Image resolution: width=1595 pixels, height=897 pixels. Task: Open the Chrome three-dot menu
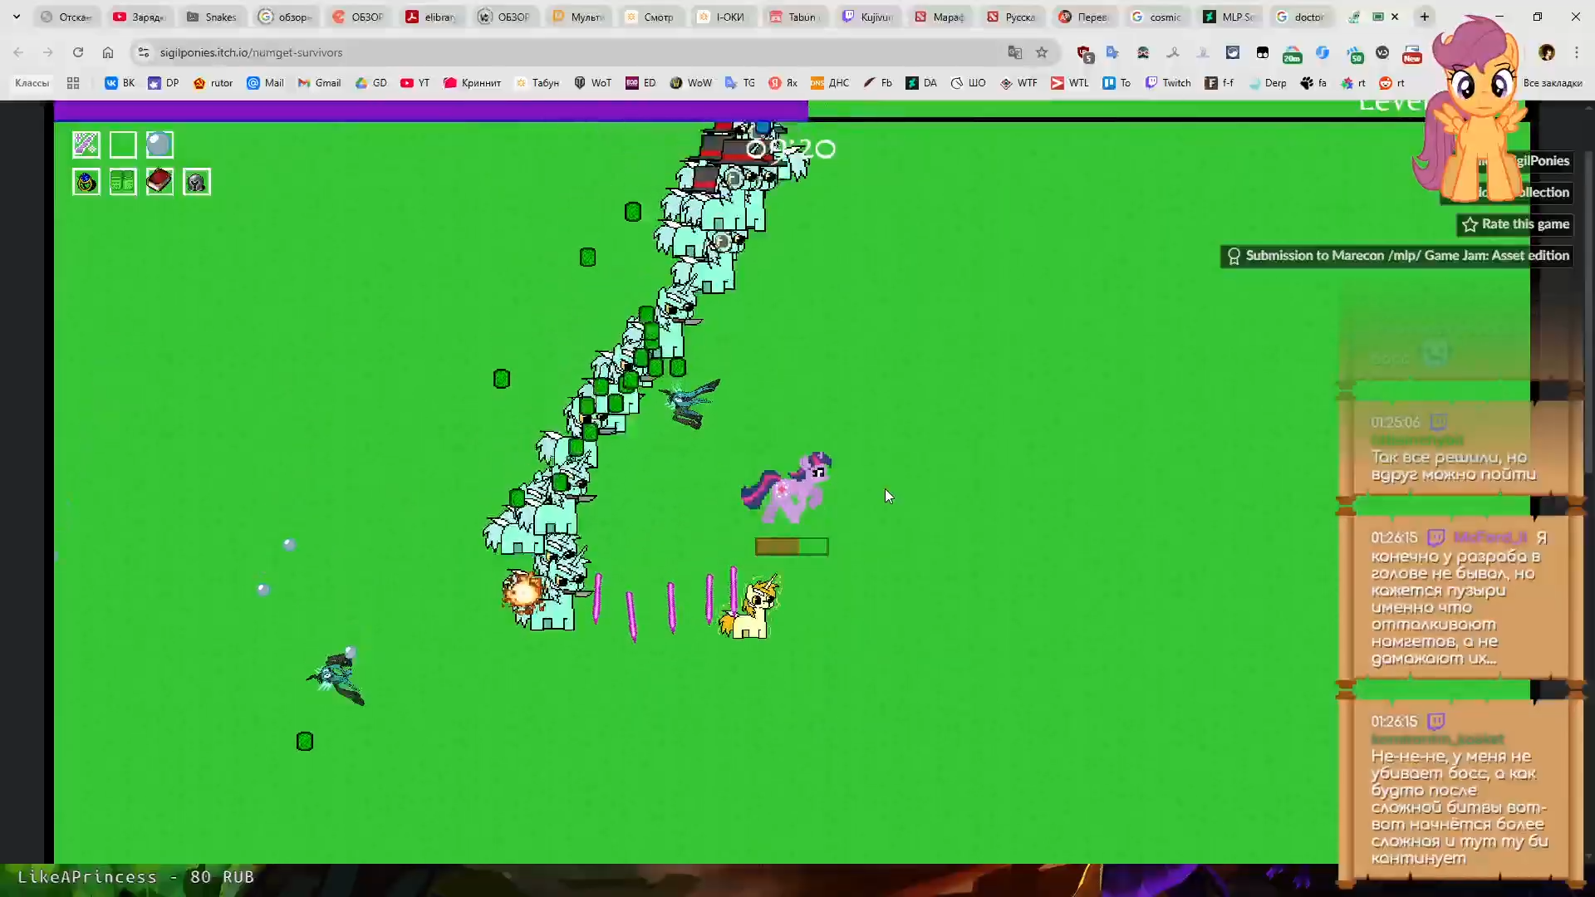[x=1577, y=52]
